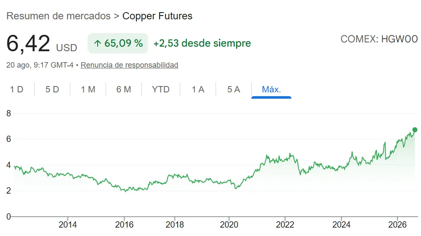This screenshot has height=236, width=421.
Task: Click the green current price dot
Action: click(415, 130)
